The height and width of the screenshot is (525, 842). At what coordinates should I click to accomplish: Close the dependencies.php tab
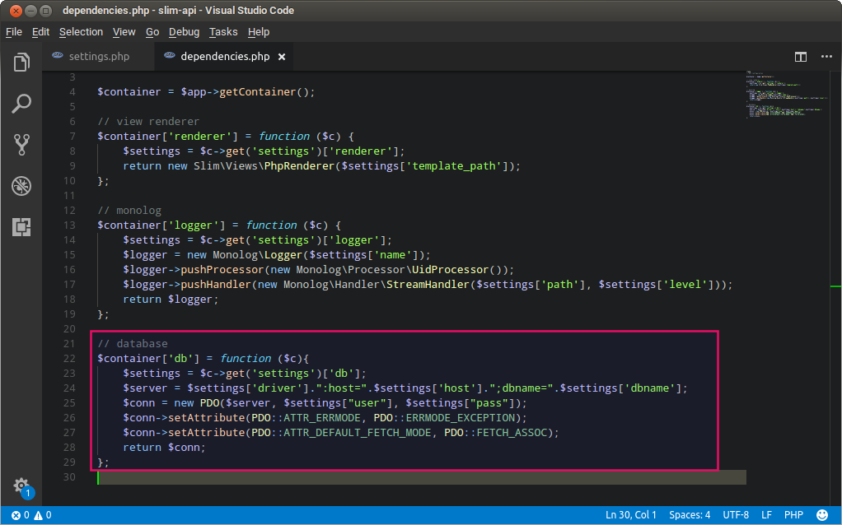pyautogui.click(x=283, y=57)
